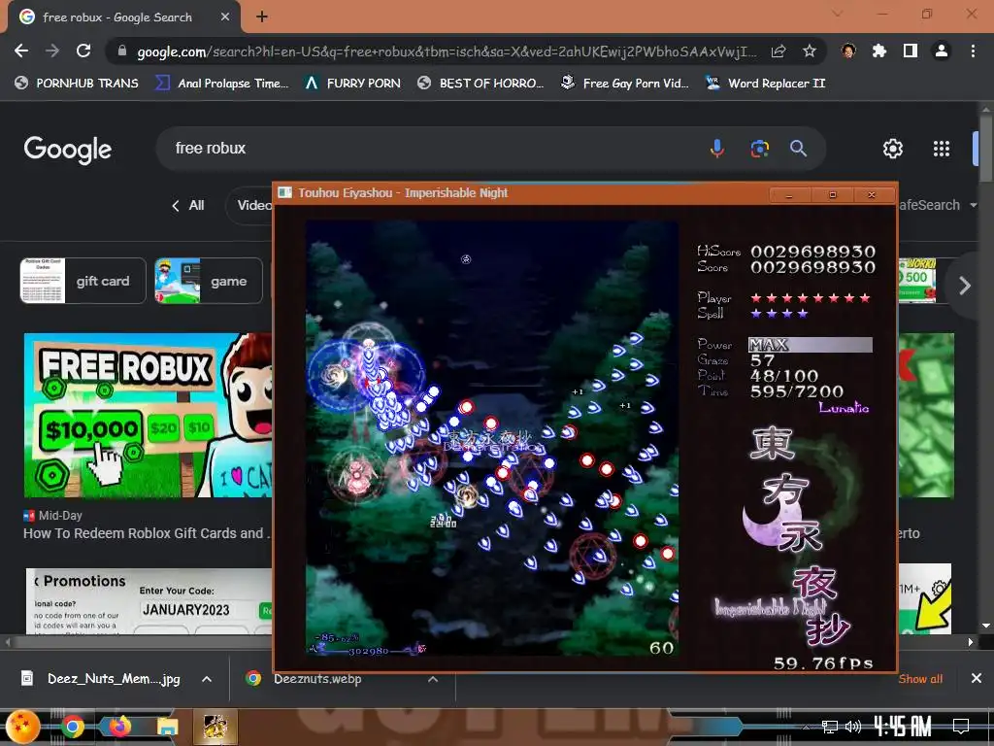Screen dimensions: 994x746
Task: Launch Firefox from the taskbar
Action: [x=119, y=727]
